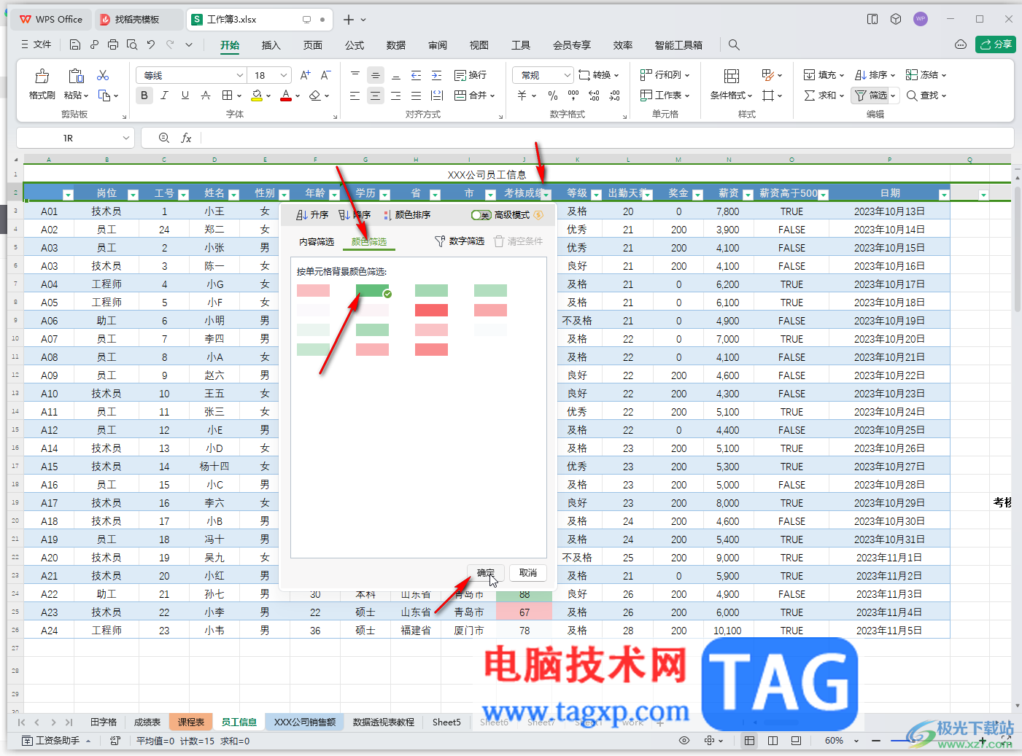Switch to 内容筛选 tab in filter panel

coord(317,242)
